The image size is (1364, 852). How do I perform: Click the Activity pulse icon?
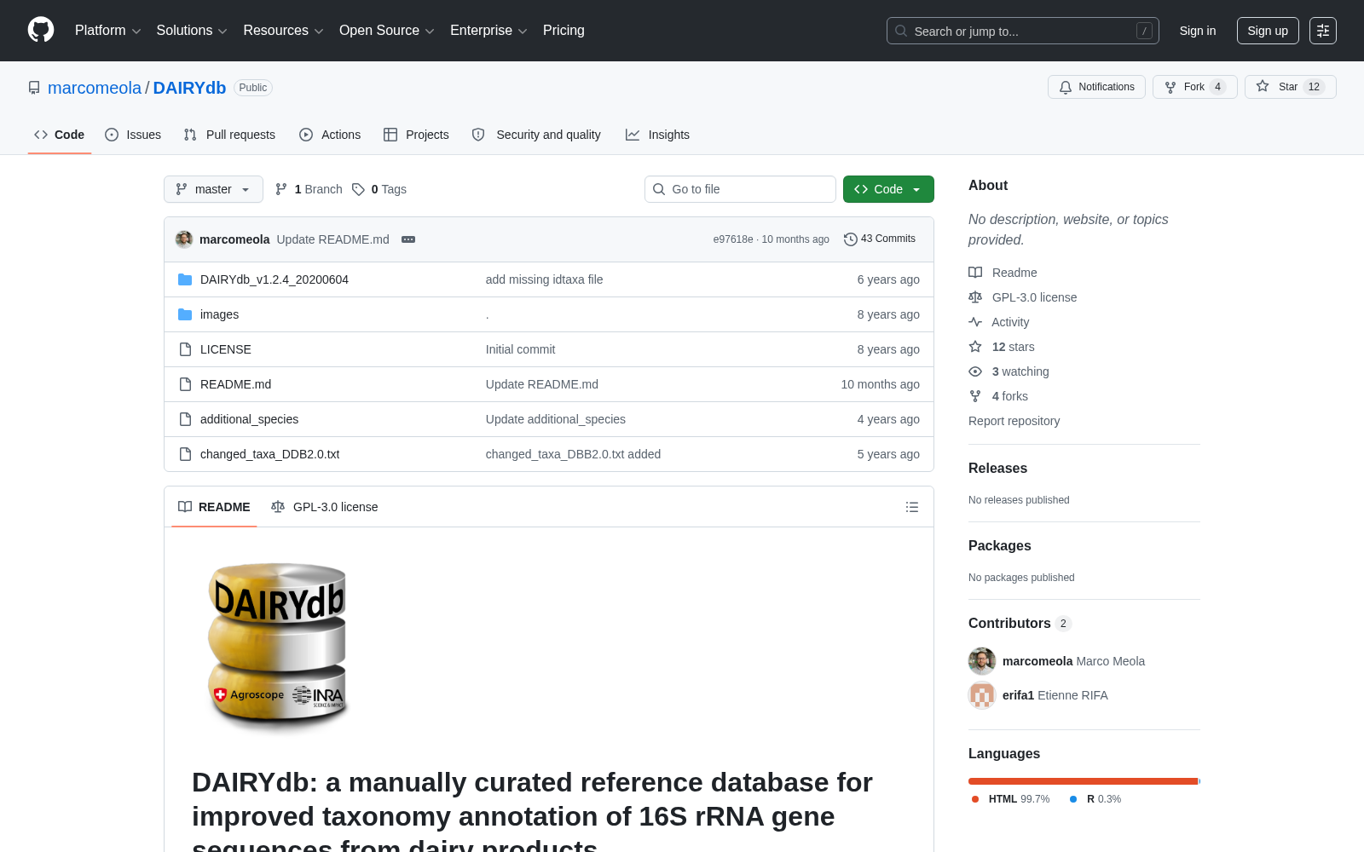[x=975, y=322]
